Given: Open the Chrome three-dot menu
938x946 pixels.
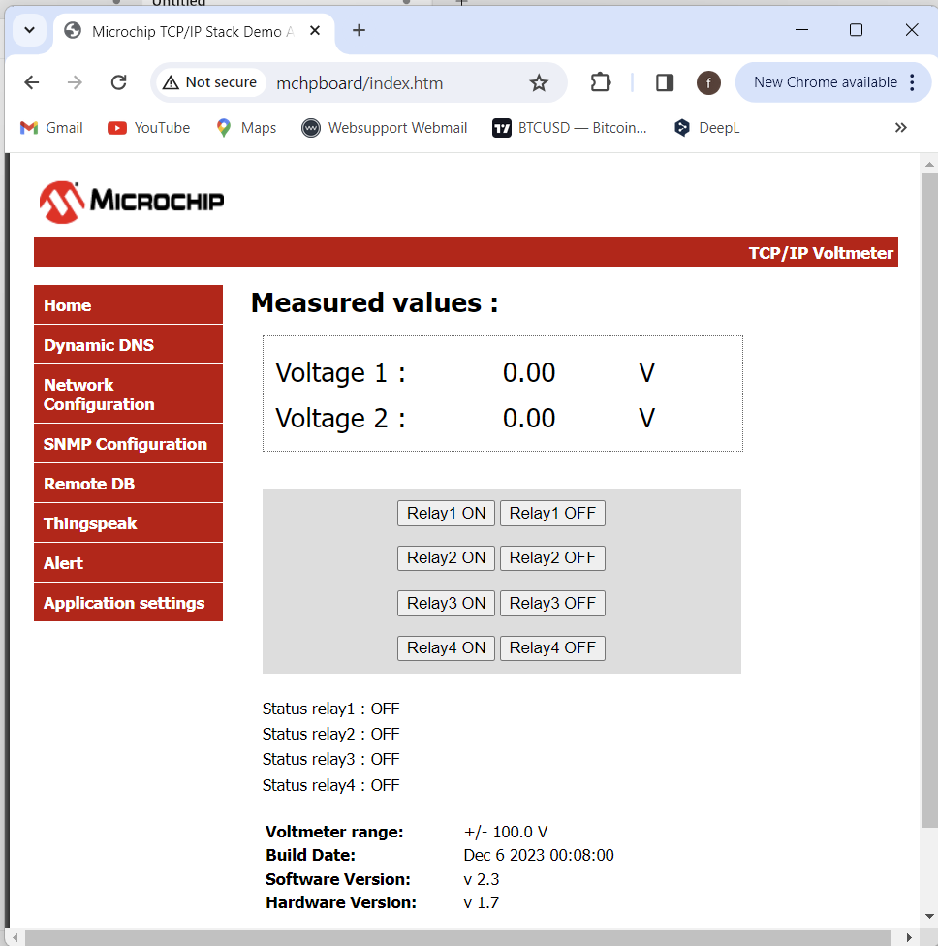Looking at the screenshot, I should 912,82.
